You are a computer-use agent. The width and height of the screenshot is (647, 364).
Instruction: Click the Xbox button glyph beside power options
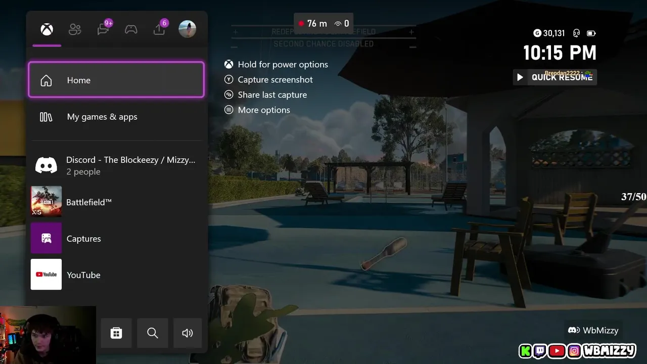click(x=229, y=64)
